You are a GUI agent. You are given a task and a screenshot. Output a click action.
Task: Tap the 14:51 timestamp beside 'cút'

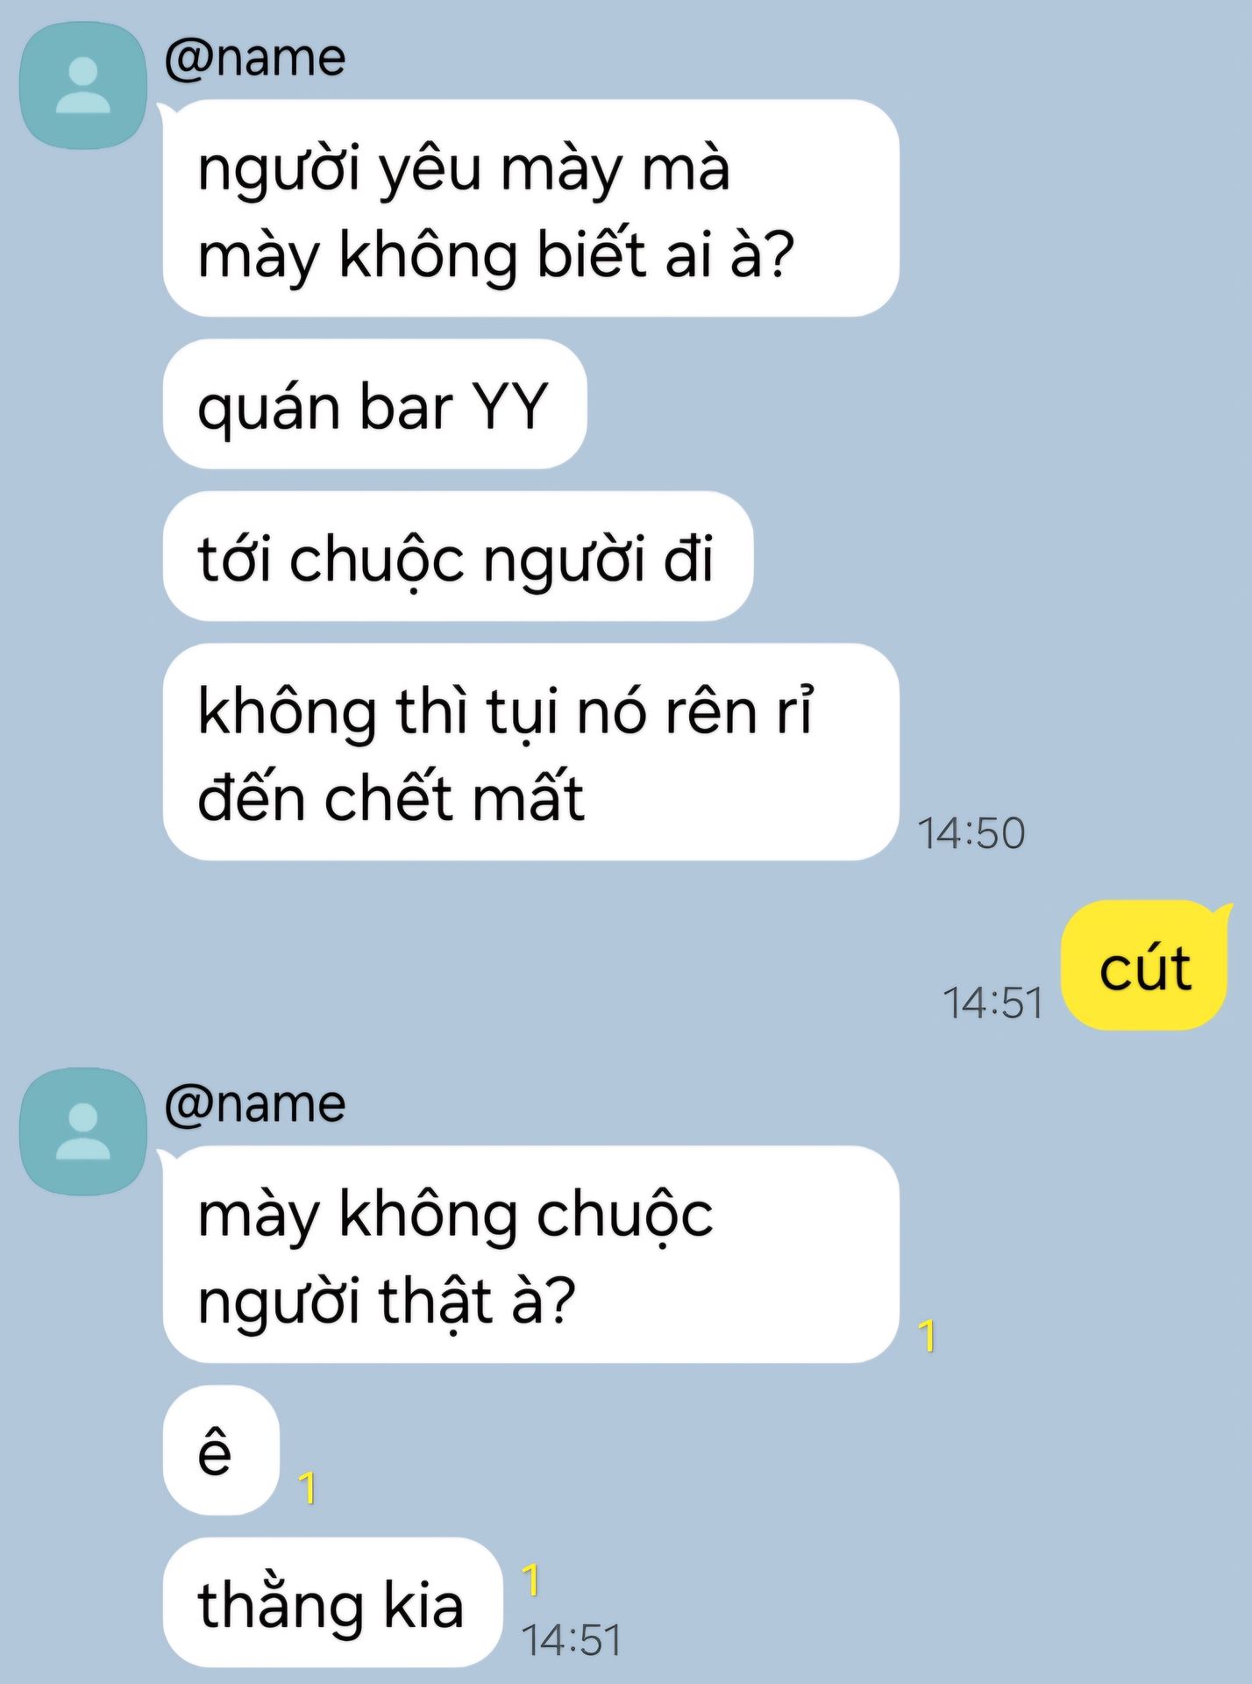(993, 1002)
